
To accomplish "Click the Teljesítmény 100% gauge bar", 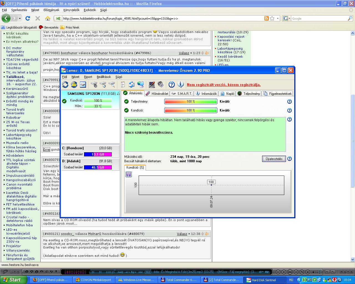I will tap(191, 102).
